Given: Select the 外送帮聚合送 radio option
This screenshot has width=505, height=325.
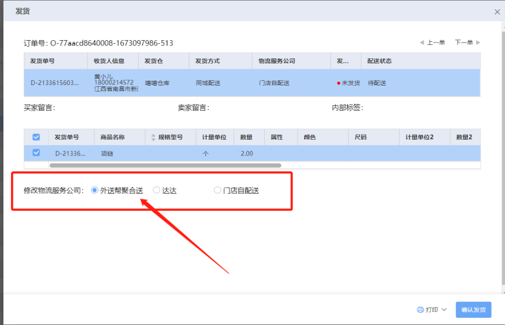Looking at the screenshot, I should pyautogui.click(x=94, y=190).
